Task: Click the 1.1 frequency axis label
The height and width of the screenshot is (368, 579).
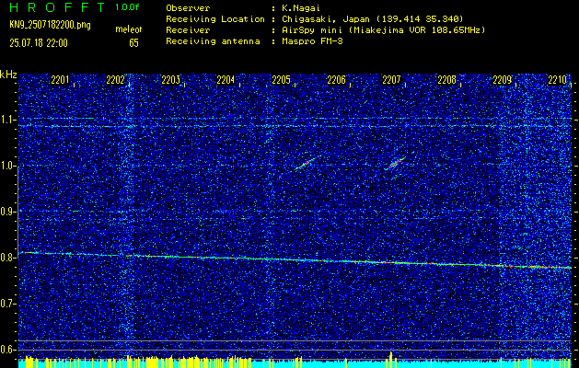Action: pyautogui.click(x=7, y=120)
